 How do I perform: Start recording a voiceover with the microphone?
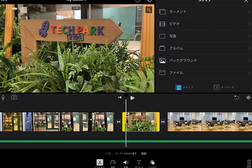coord(3,97)
